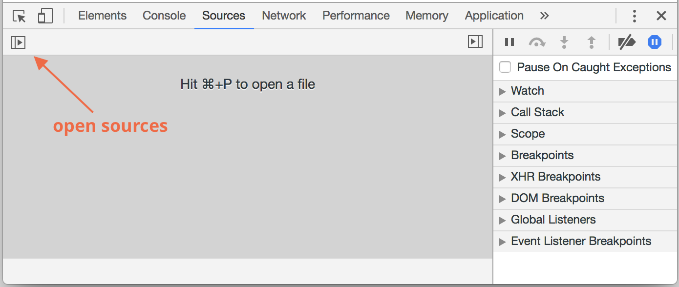The width and height of the screenshot is (679, 287).
Task: Click the inspect element picker icon
Action: click(x=19, y=16)
